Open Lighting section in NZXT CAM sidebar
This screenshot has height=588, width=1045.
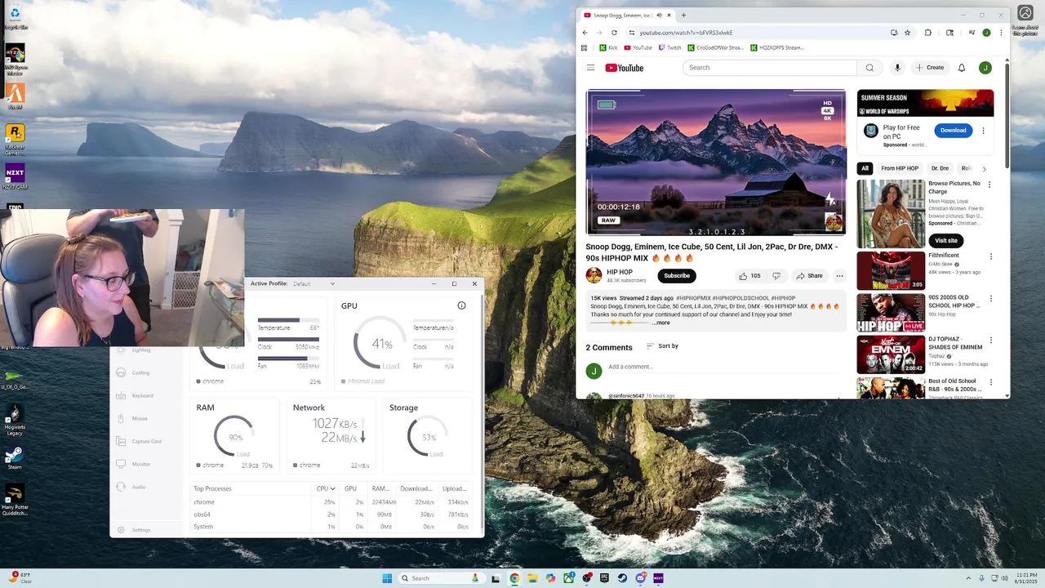tap(141, 350)
